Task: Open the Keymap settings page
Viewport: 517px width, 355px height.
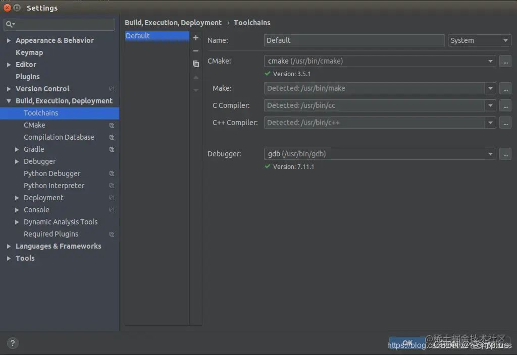Action: [x=29, y=52]
